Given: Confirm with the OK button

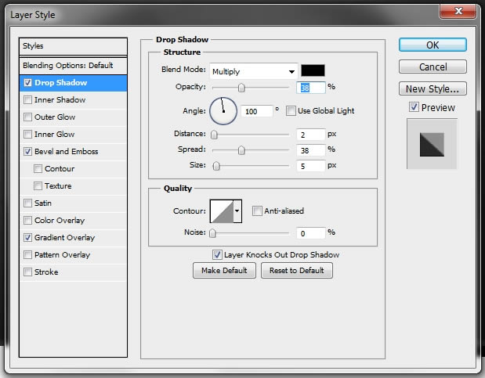Looking at the screenshot, I should (x=433, y=45).
